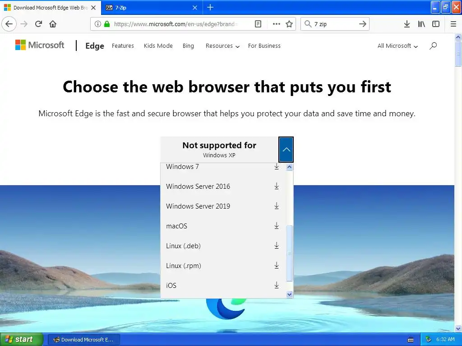Open the Features nav item
This screenshot has height=346, width=462.
(x=123, y=46)
